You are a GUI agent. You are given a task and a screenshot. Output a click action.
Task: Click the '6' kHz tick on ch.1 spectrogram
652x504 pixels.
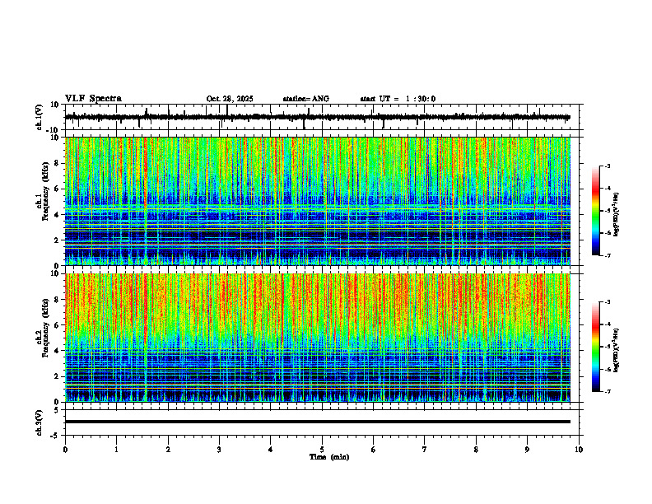click(x=57, y=189)
